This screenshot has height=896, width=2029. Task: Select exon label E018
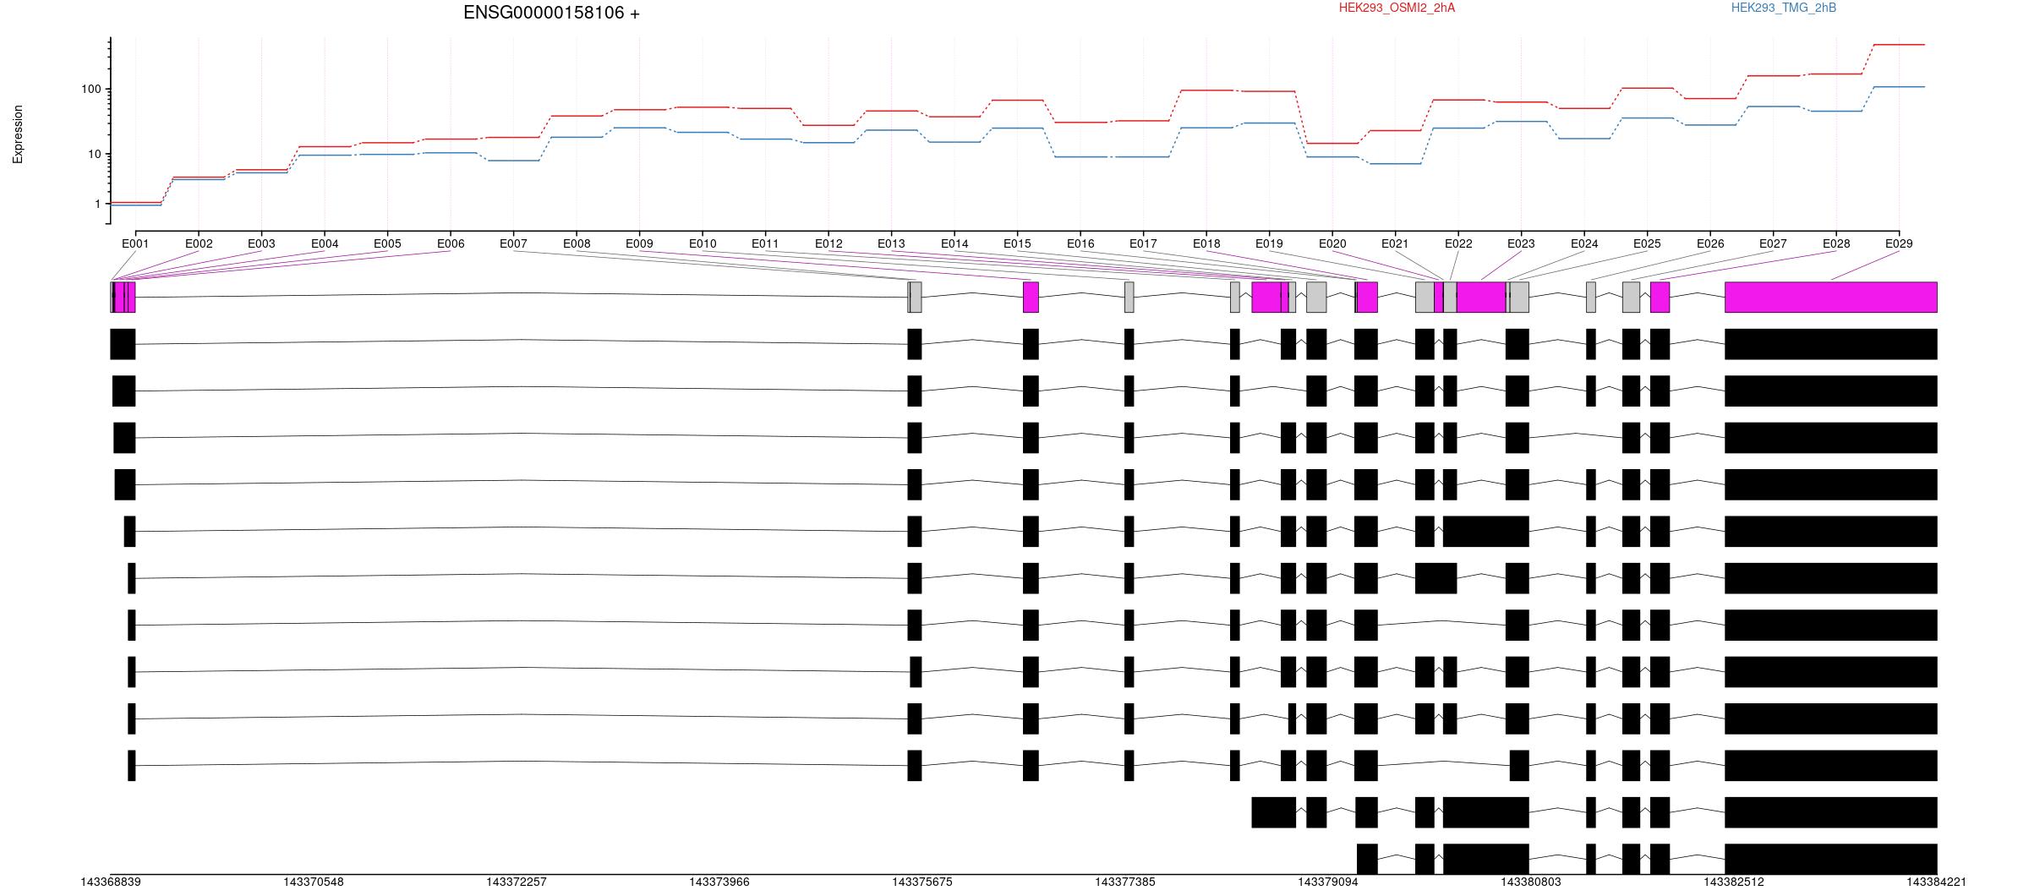point(1206,243)
